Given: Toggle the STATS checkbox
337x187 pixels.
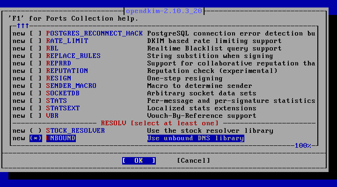Looking at the screenshot, I should click(x=36, y=101).
